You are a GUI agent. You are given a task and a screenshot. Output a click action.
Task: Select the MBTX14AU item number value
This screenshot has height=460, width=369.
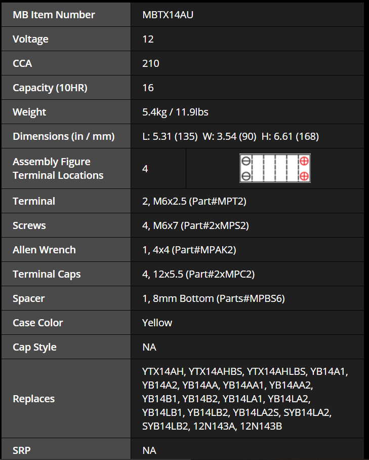pos(168,15)
